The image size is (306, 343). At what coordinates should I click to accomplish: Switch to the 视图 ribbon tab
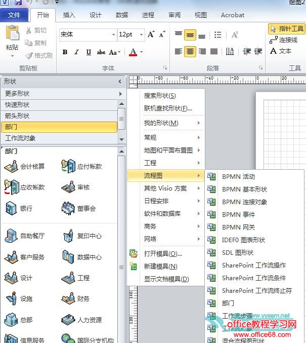(x=200, y=15)
